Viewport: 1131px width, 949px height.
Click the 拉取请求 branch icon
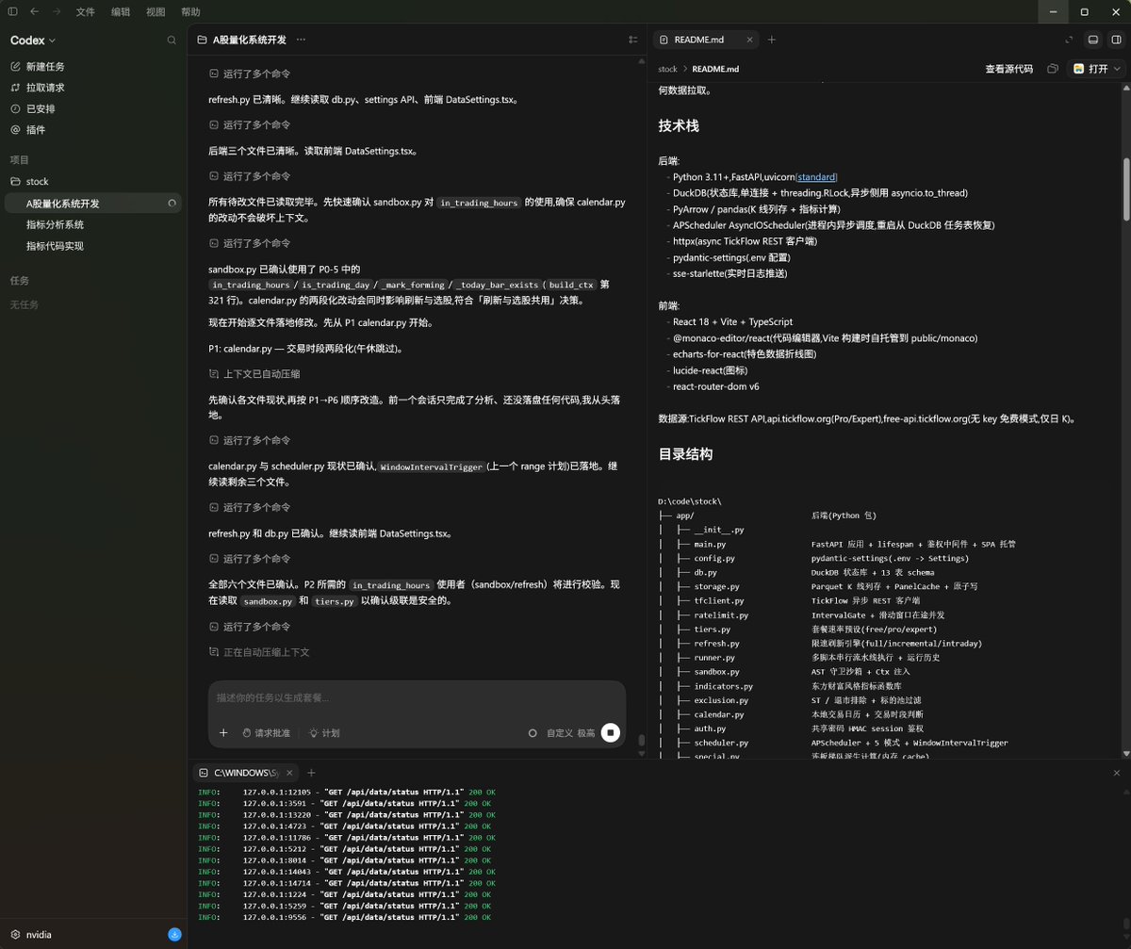(x=15, y=88)
